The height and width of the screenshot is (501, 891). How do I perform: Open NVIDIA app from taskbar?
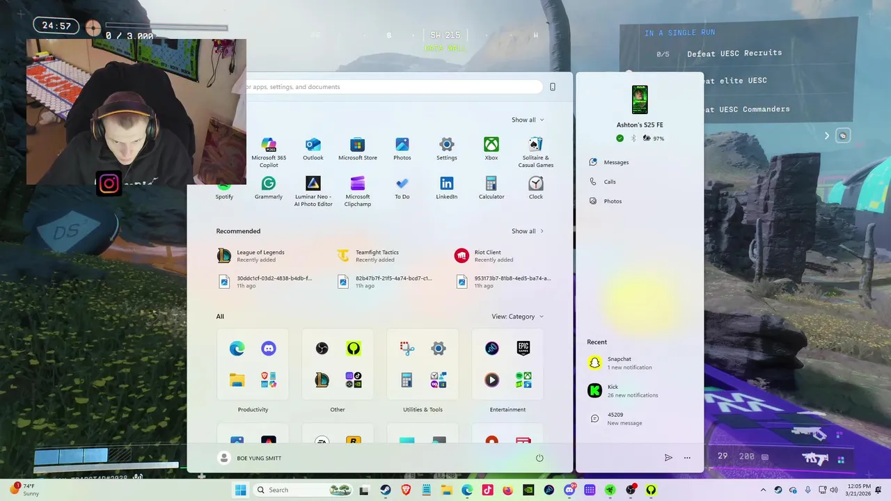pyautogui.click(x=528, y=490)
